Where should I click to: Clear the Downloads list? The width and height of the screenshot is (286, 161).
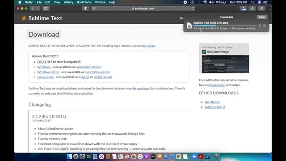[x=262, y=17]
